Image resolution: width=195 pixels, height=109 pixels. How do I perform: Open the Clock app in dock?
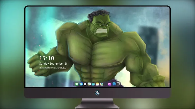point(85,84)
